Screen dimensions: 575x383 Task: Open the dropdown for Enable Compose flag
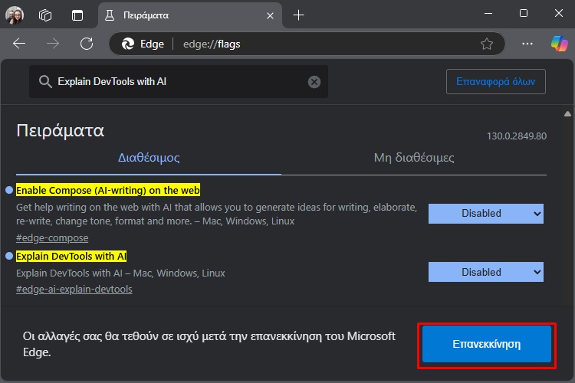pyautogui.click(x=486, y=214)
